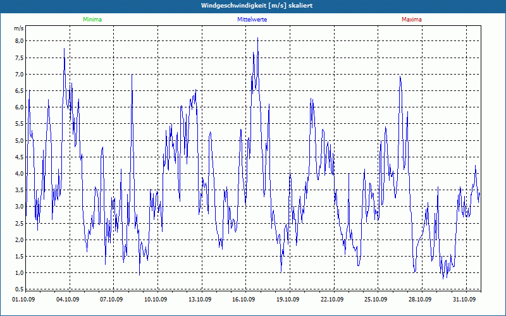The width and height of the screenshot is (506, 316).
Task: Click the 6,0 y-axis value
Action: tap(19, 107)
